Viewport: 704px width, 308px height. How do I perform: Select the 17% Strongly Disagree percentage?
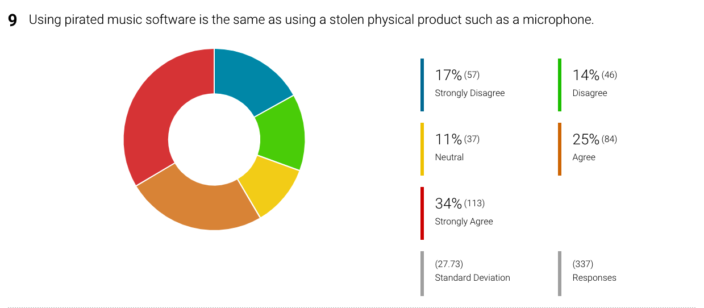[x=448, y=75]
